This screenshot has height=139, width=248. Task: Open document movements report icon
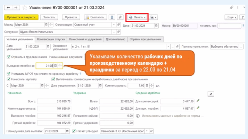[x=112, y=17]
